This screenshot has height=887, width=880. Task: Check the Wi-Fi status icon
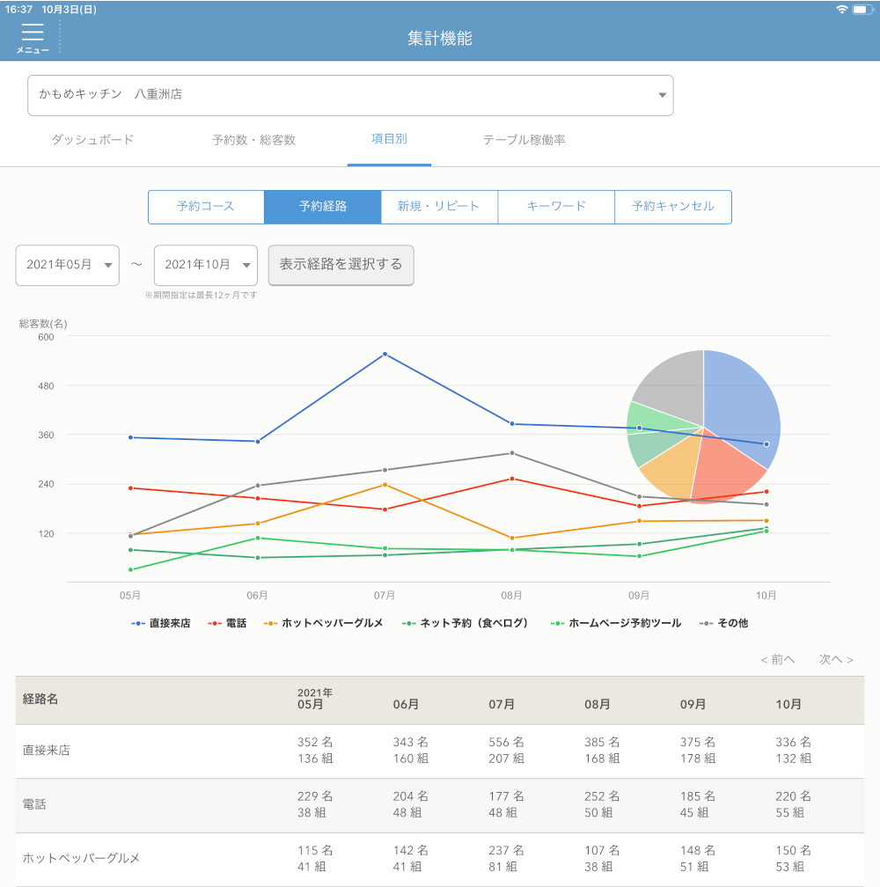[842, 9]
